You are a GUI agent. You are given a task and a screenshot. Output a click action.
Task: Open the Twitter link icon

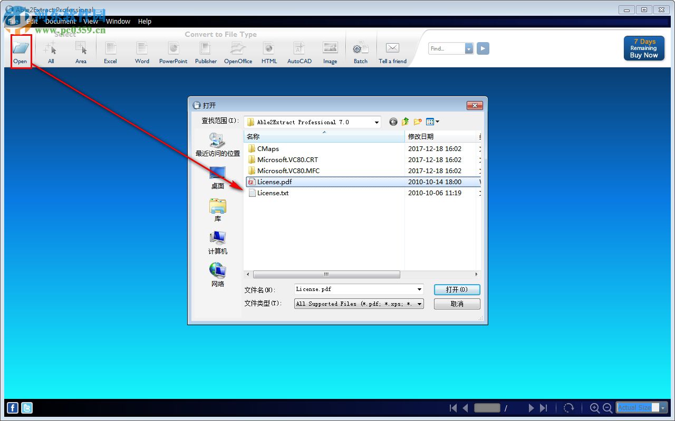click(26, 407)
